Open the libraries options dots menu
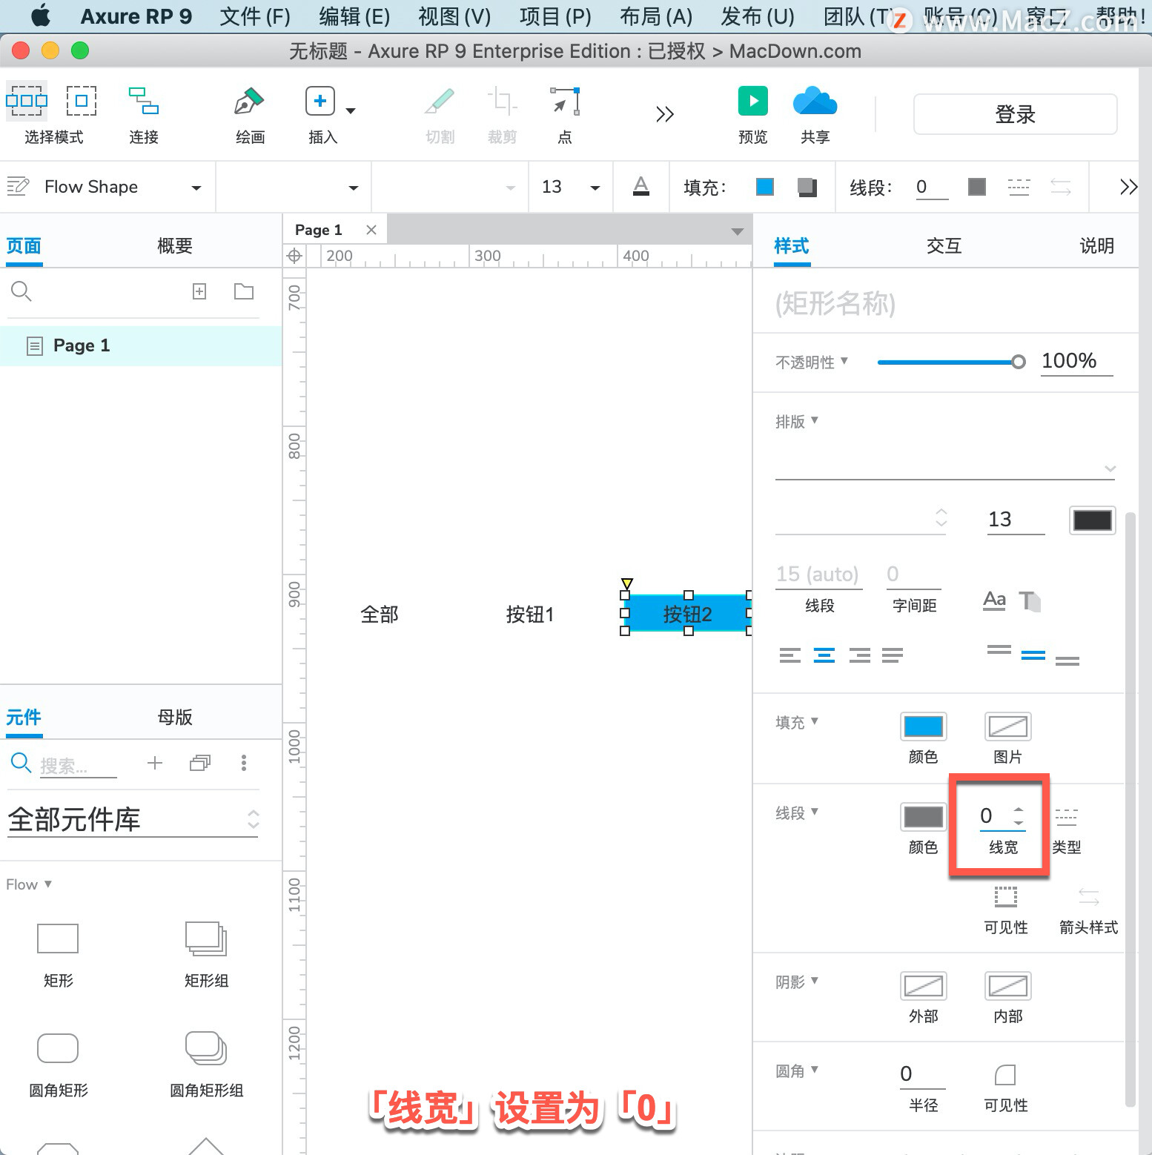The image size is (1152, 1155). [244, 763]
